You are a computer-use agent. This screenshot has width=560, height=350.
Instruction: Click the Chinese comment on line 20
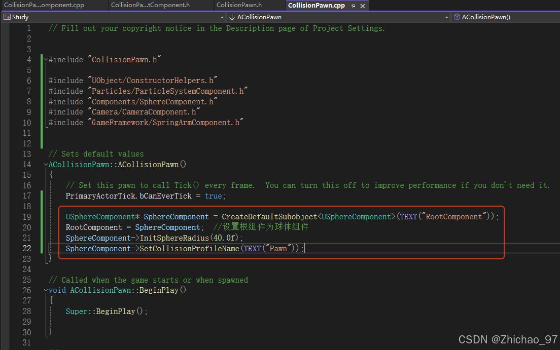(261, 227)
